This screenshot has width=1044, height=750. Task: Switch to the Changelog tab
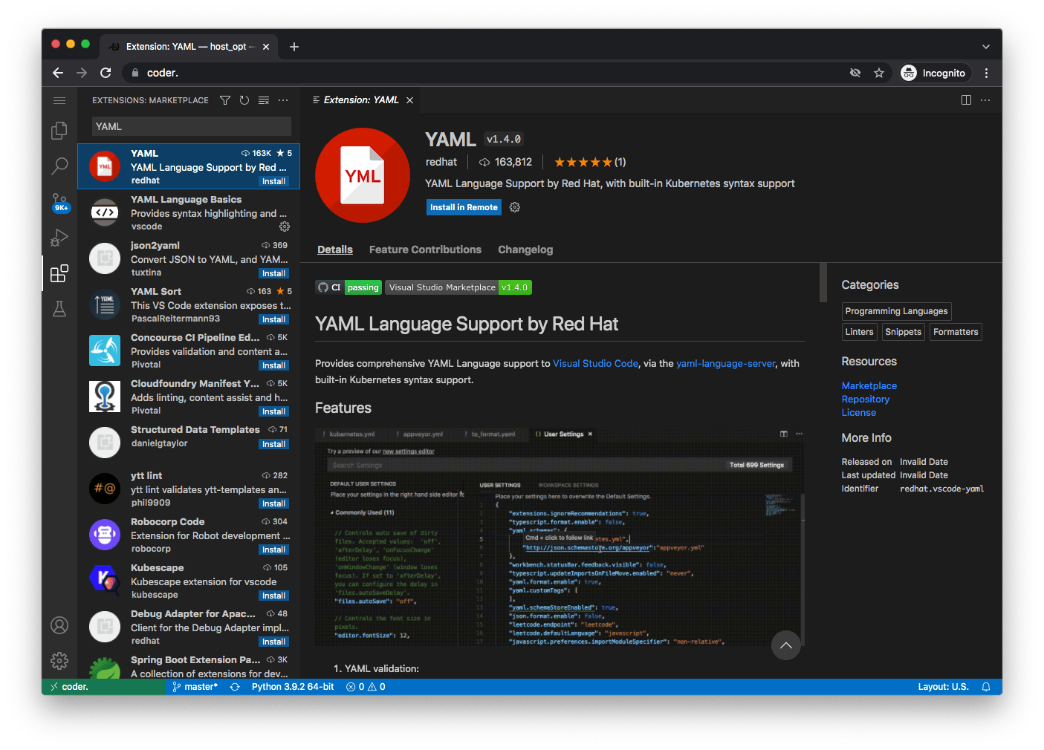pos(525,250)
